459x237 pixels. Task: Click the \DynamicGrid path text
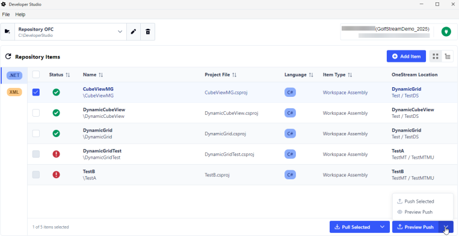[x=97, y=137]
